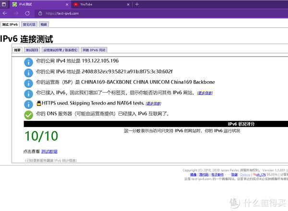288x211 pixels.
Task: Click the info icon beside the ISP line
Action: pyautogui.click(x=28, y=83)
